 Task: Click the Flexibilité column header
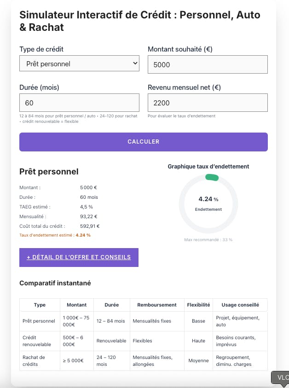tap(198, 305)
